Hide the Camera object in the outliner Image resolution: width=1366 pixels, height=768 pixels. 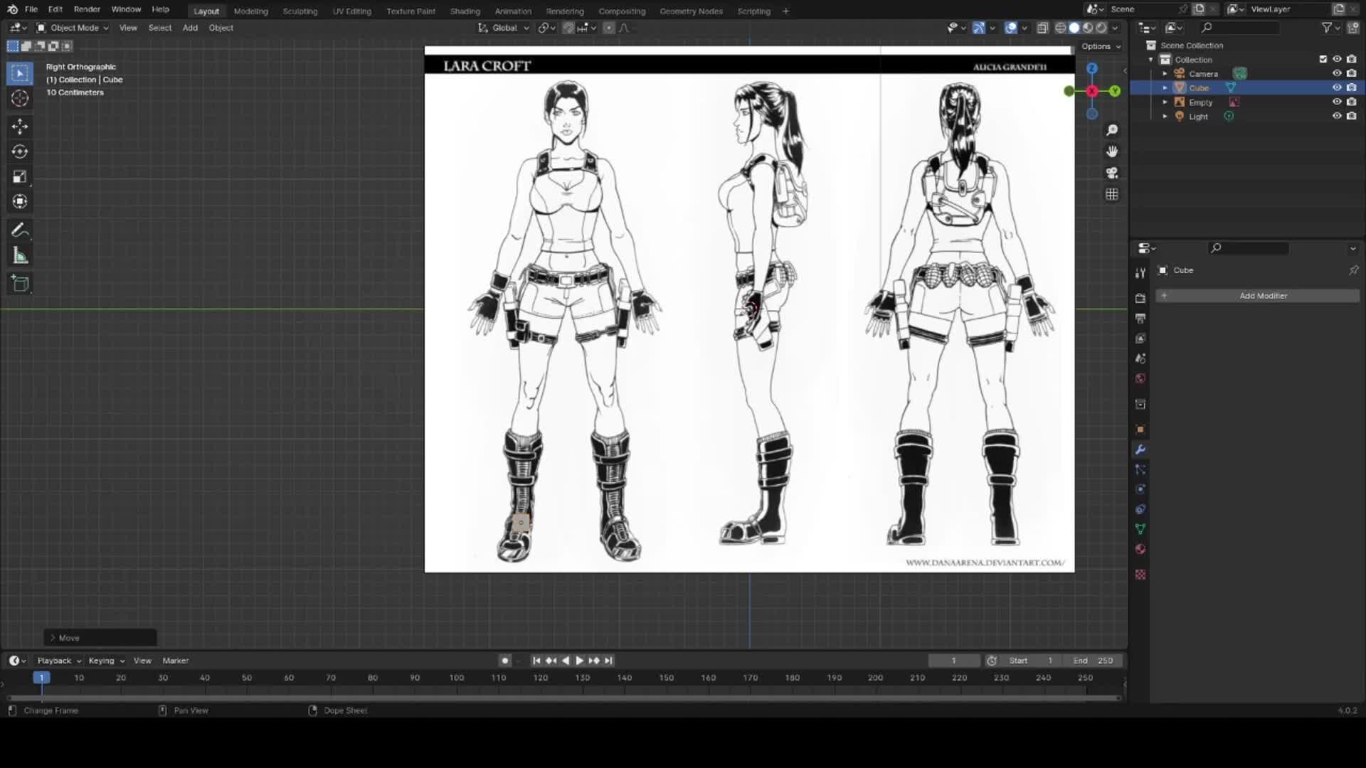click(1338, 73)
